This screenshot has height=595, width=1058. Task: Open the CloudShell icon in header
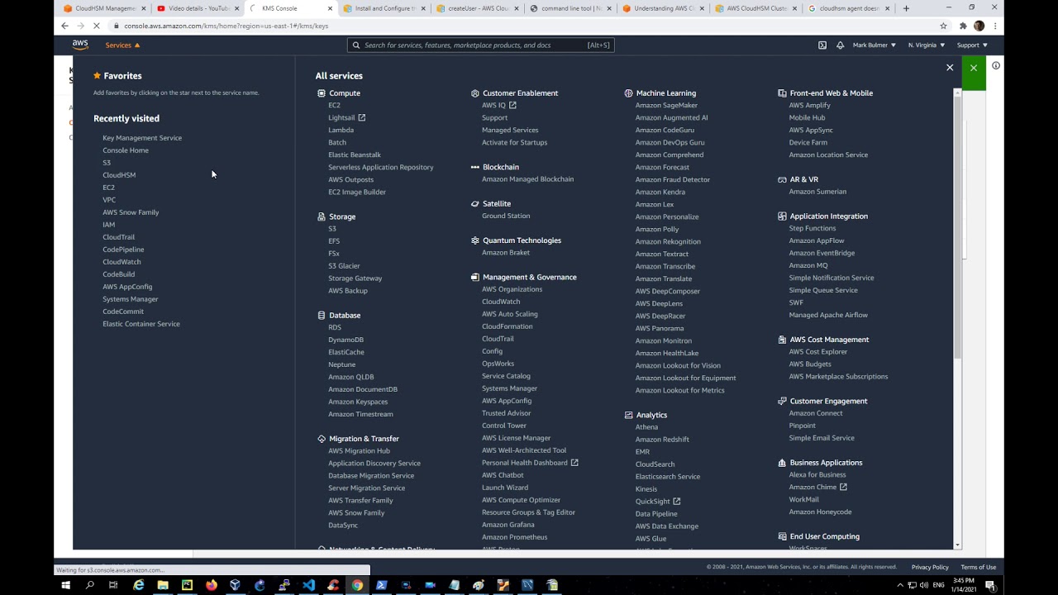822,45
